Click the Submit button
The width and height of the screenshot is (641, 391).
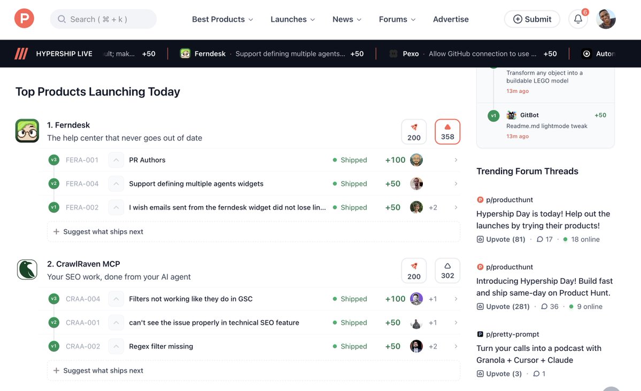coord(532,19)
